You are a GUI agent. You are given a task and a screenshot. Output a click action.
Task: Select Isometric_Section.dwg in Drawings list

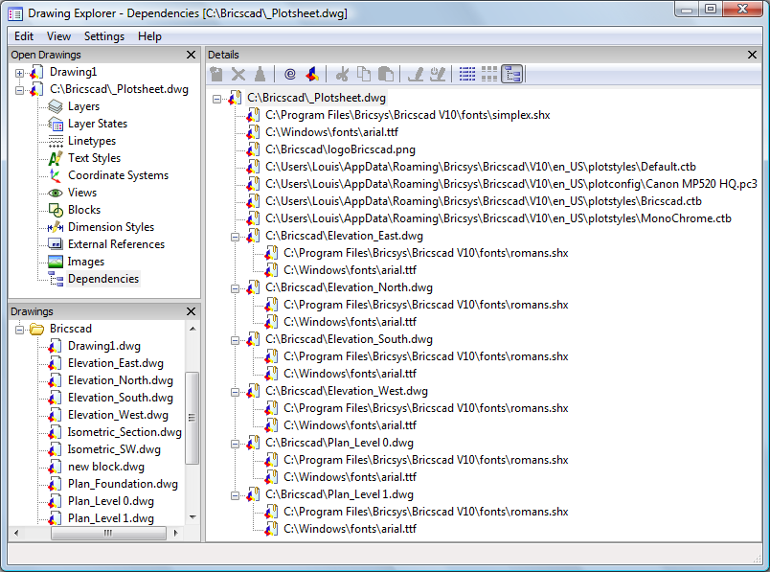coord(125,432)
